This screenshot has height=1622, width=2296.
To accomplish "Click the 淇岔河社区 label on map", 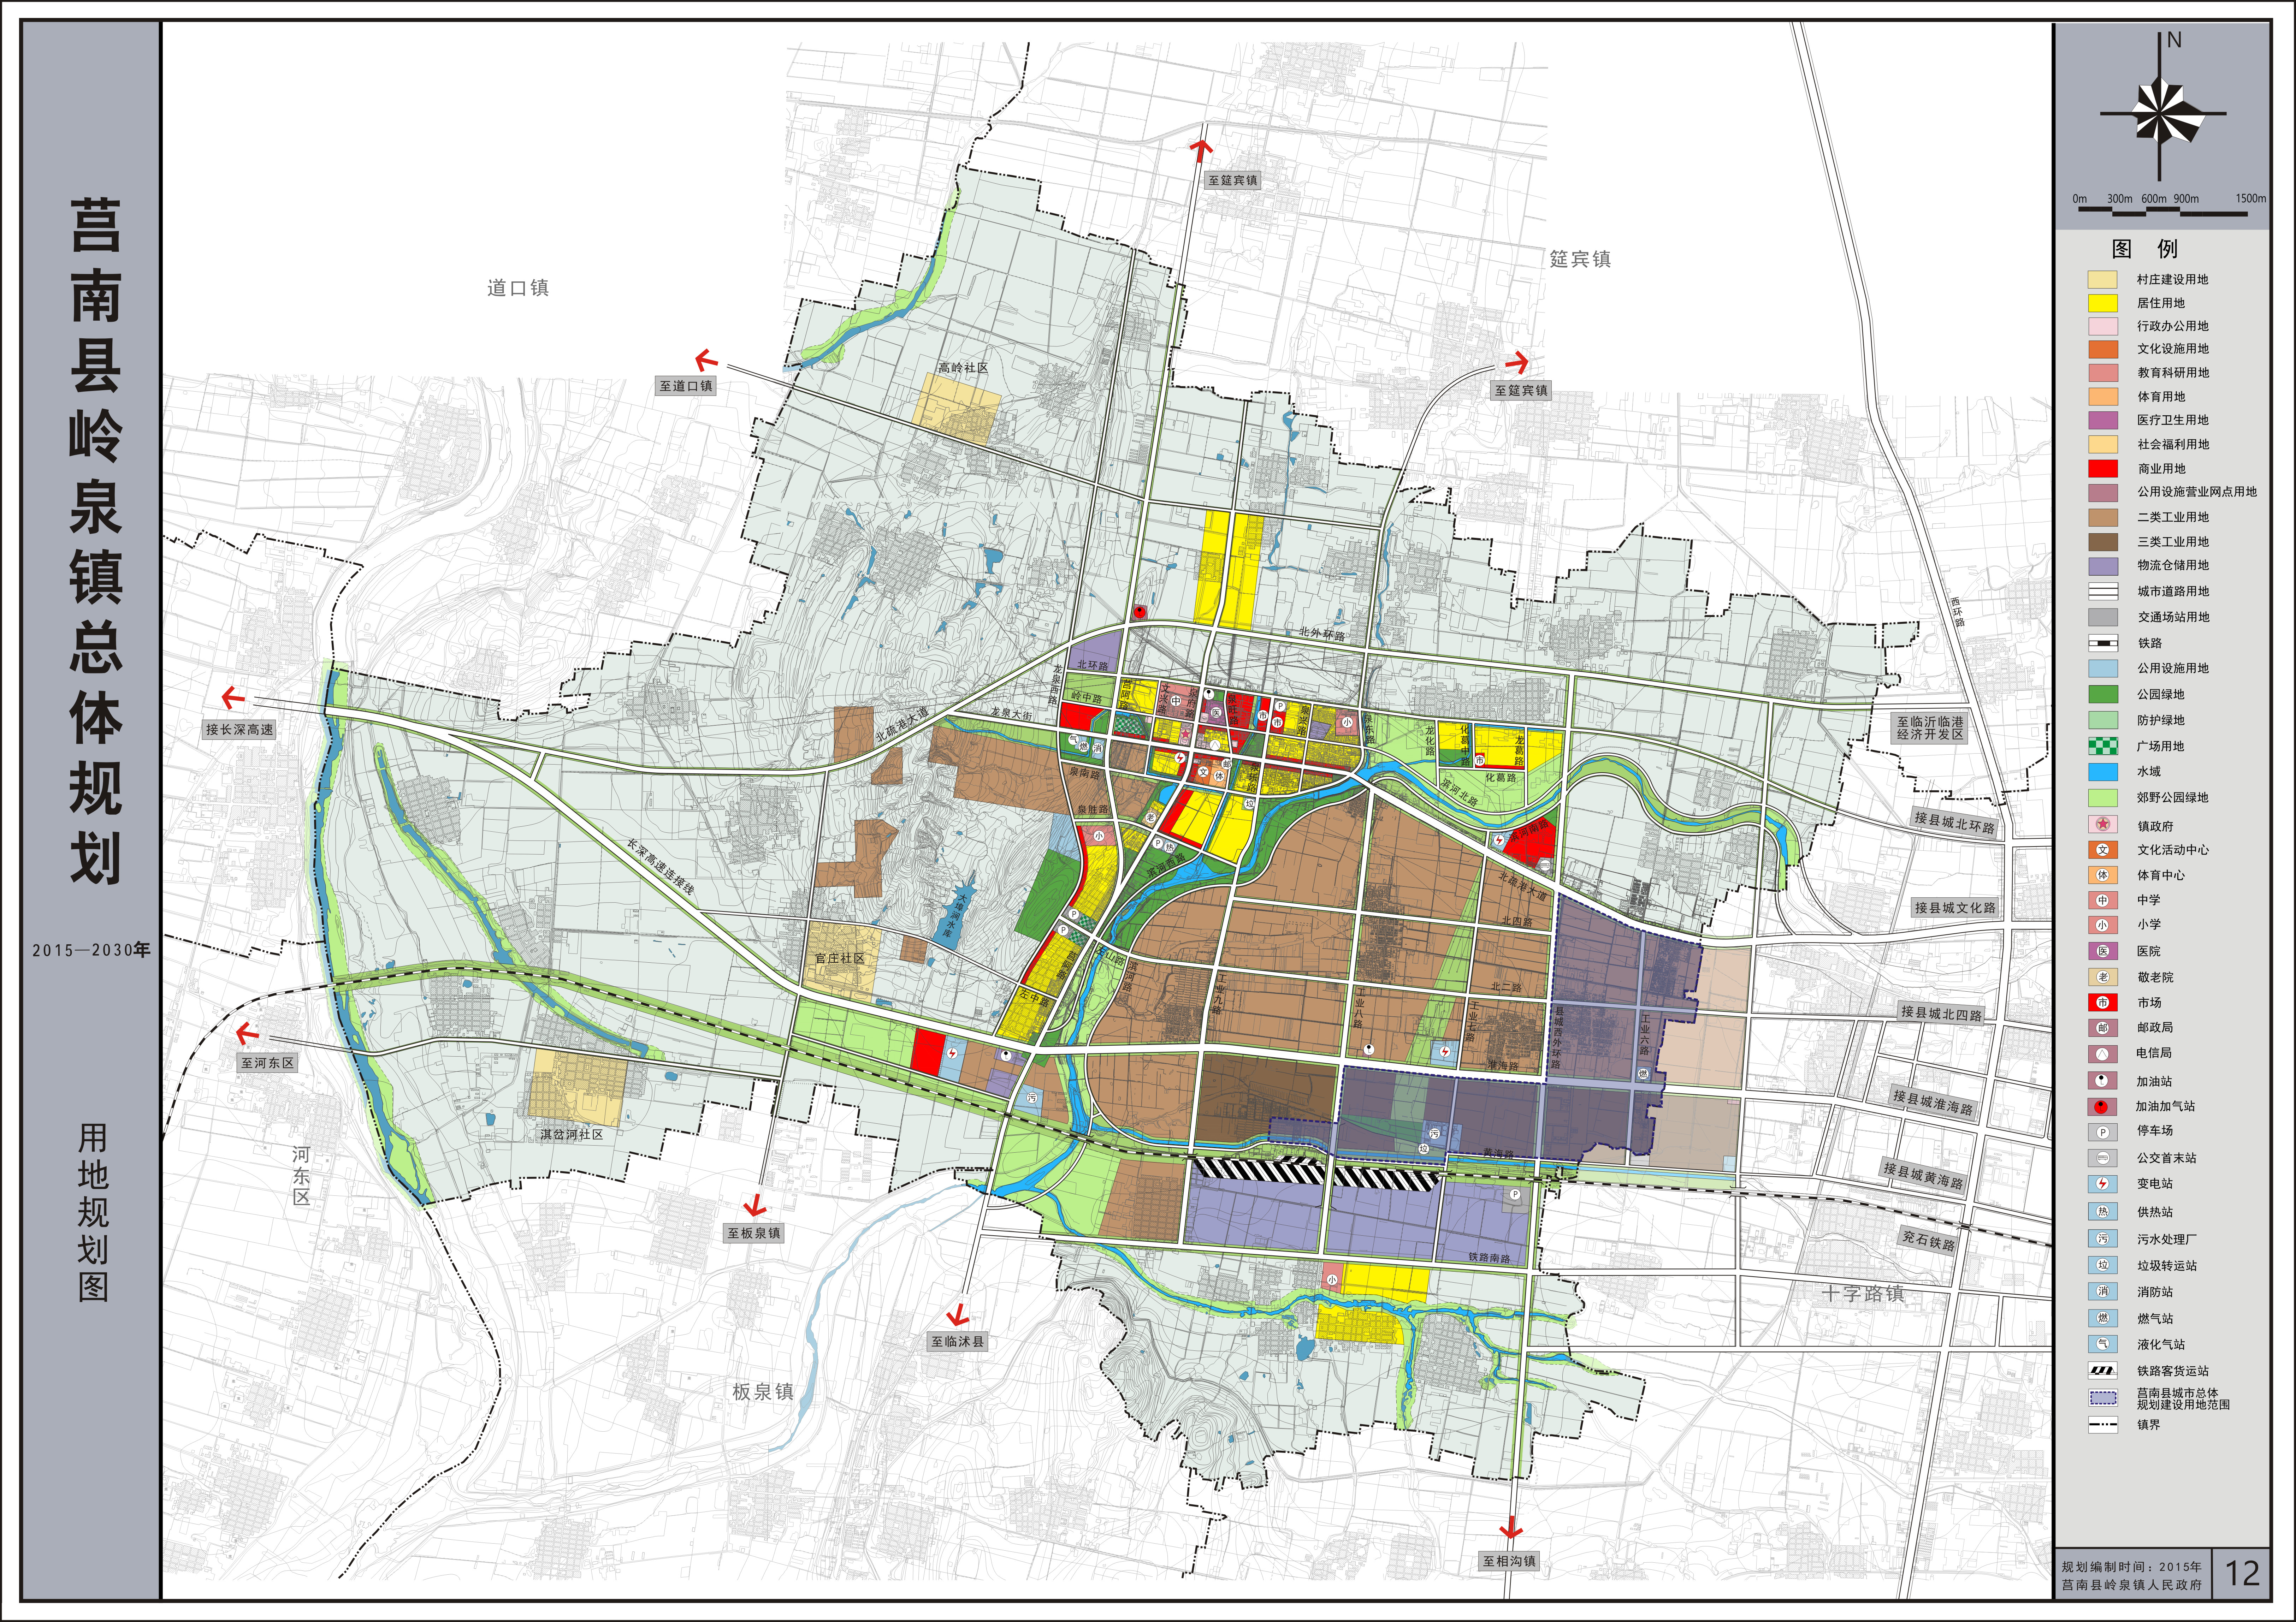I will [572, 1135].
